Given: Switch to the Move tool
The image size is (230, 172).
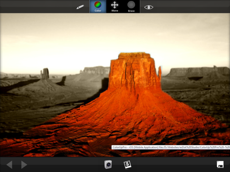Looking at the screenshot, I should pyautogui.click(x=115, y=7).
